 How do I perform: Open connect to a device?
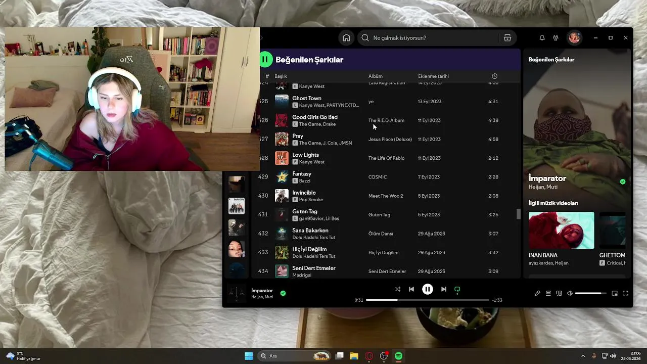pyautogui.click(x=559, y=293)
